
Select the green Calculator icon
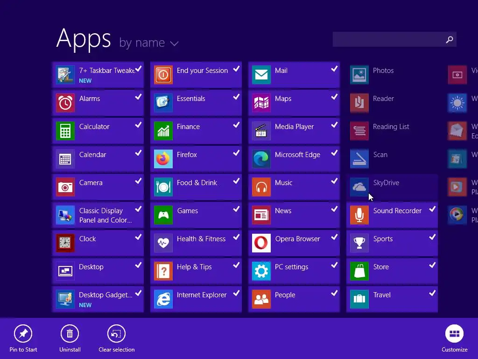(x=65, y=131)
